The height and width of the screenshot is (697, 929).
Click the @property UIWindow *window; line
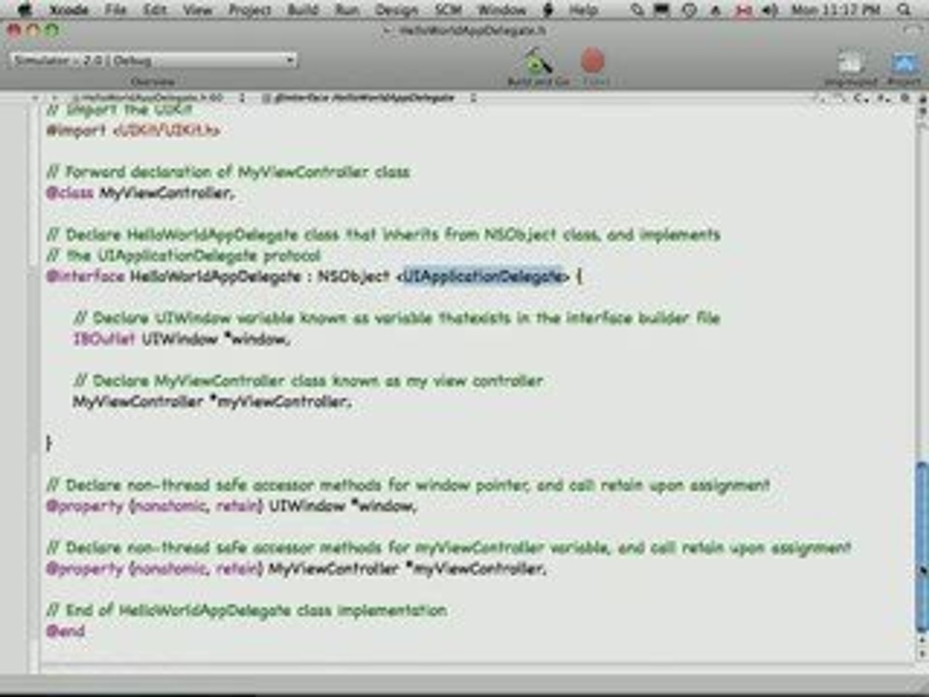click(x=232, y=505)
